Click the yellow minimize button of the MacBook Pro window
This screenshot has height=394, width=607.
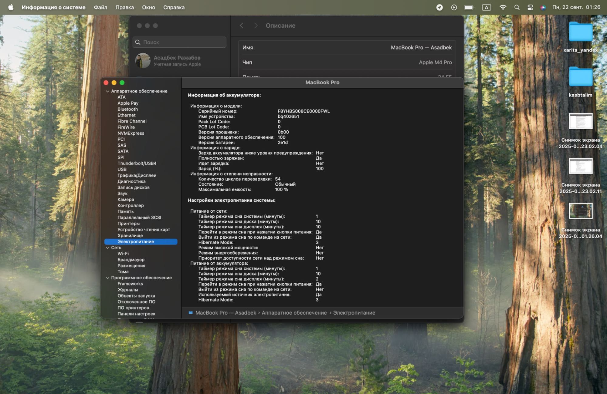114,83
